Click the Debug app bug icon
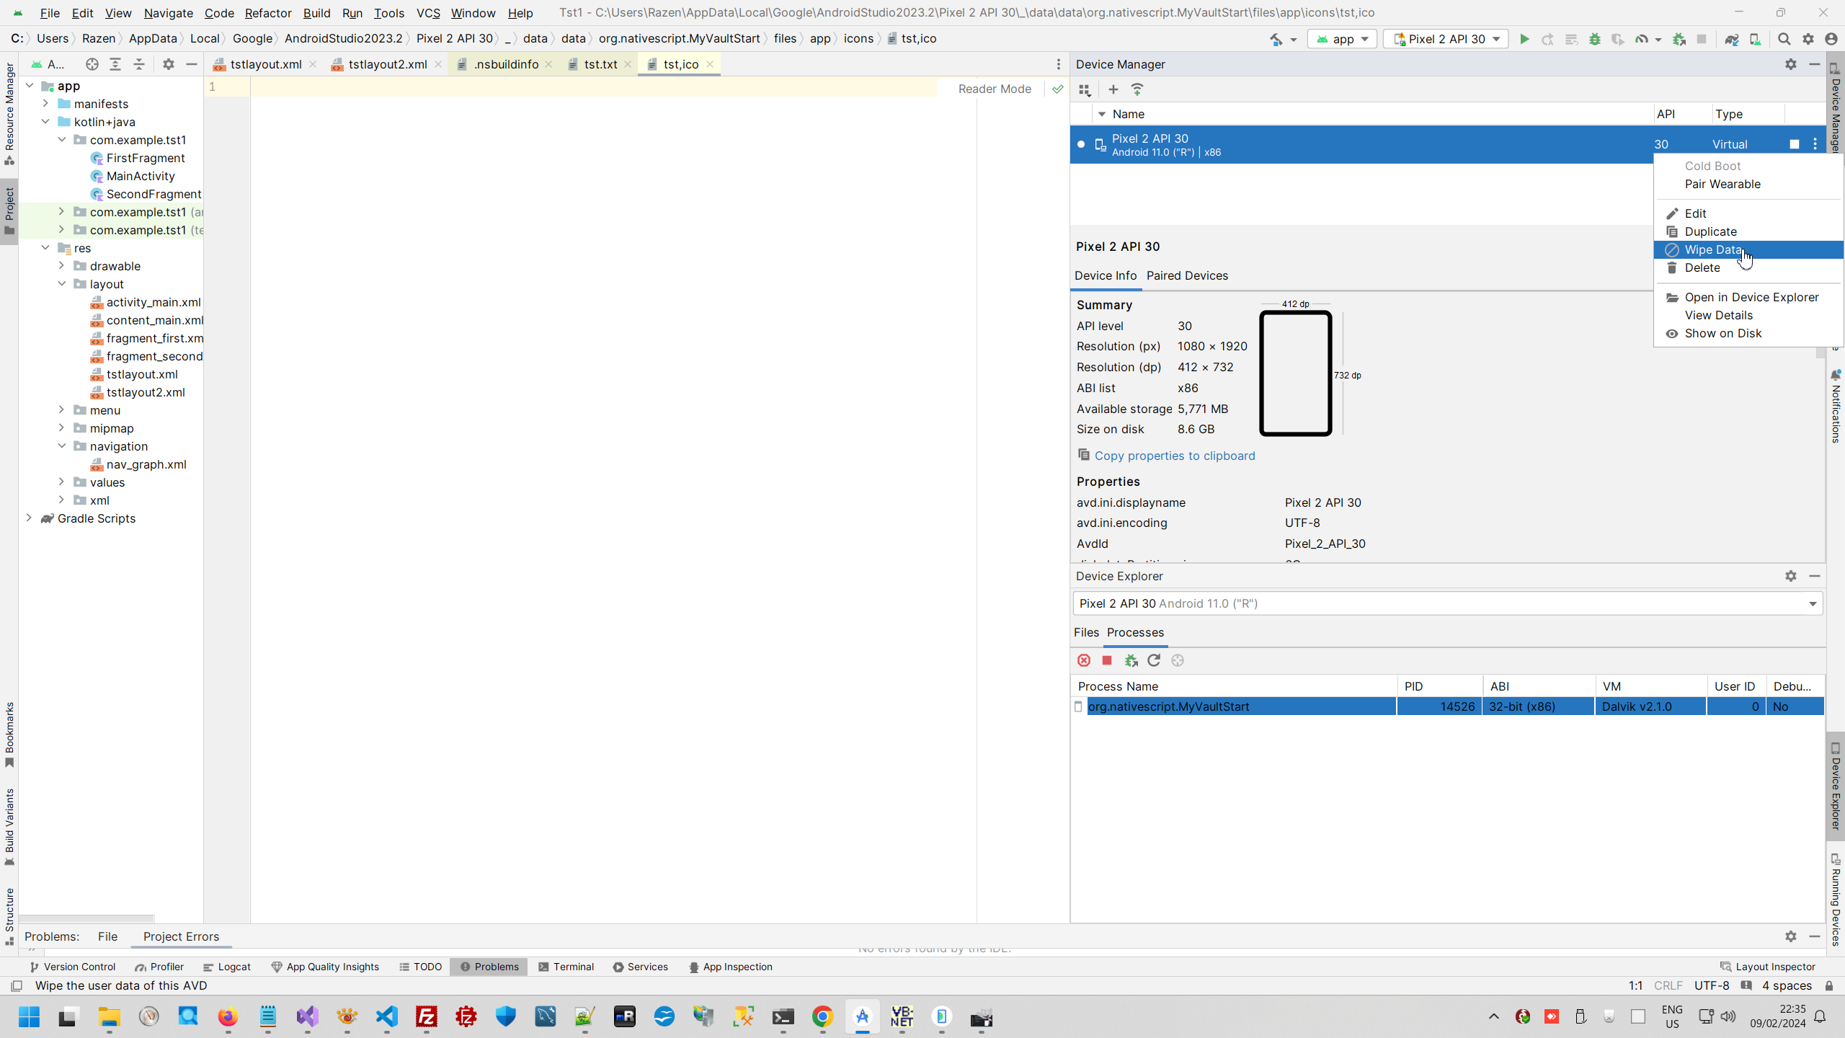The width and height of the screenshot is (1845, 1038). pyautogui.click(x=1594, y=39)
